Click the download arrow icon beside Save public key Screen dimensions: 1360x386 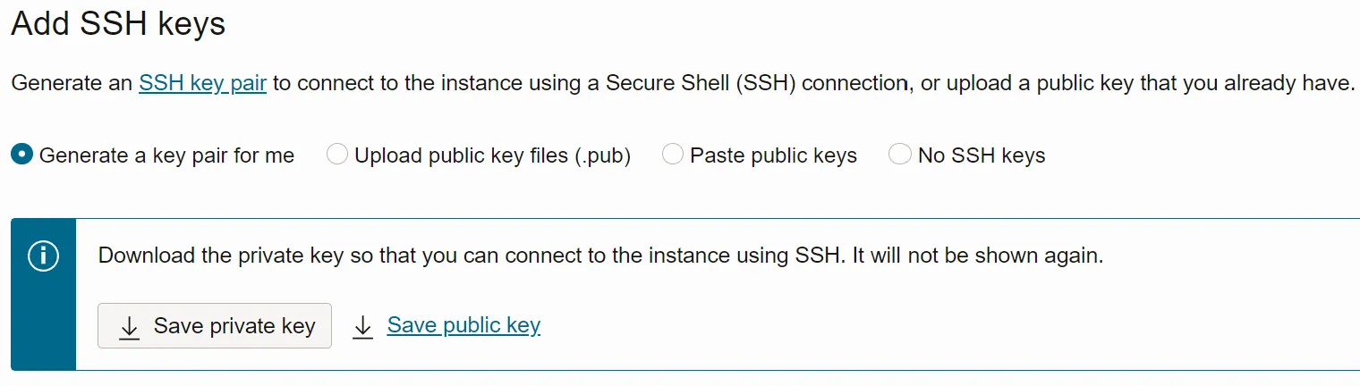[x=362, y=327]
